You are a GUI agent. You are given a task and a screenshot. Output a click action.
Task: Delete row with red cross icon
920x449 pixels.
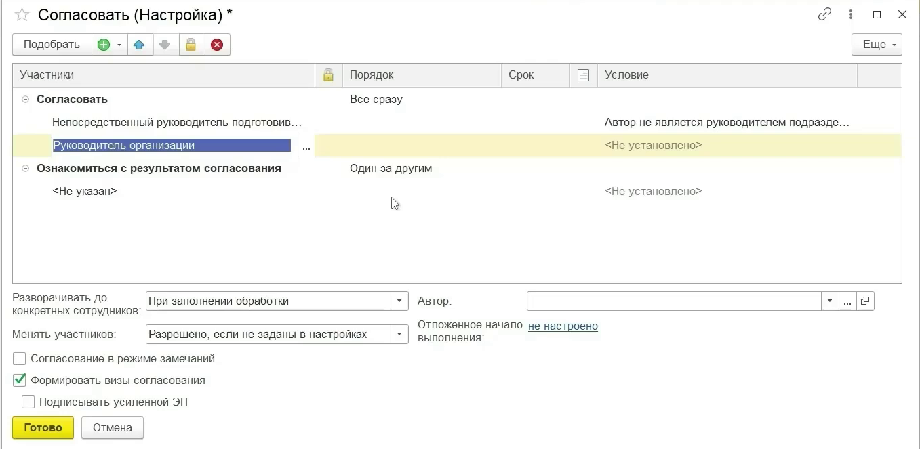coord(217,45)
